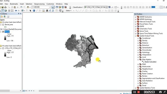The width and height of the screenshot is (167, 94).
Task: Stop the screen recording red button
Action: coord(139,92)
